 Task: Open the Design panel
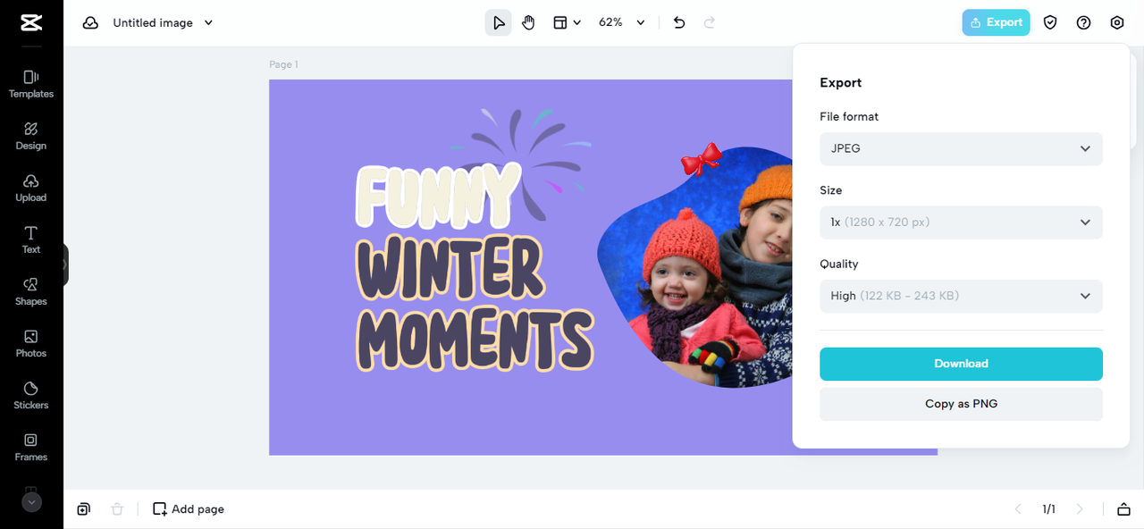(31, 136)
